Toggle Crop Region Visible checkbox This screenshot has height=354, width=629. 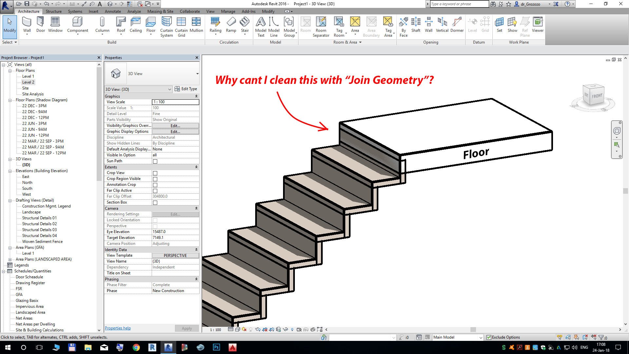click(x=155, y=179)
